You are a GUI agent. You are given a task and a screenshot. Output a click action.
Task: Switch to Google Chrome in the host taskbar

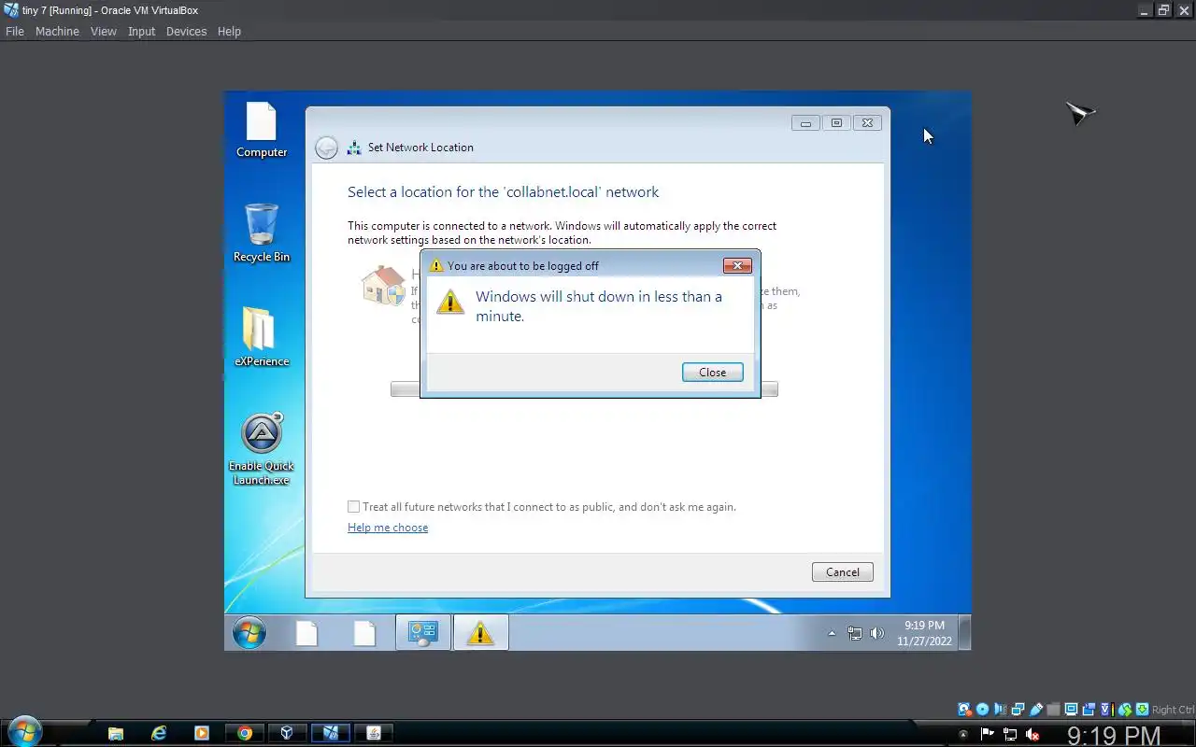pos(245,733)
